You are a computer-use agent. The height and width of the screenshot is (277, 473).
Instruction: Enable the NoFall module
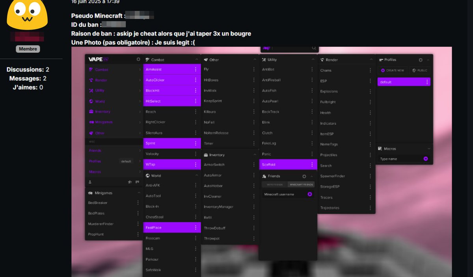tap(230, 122)
